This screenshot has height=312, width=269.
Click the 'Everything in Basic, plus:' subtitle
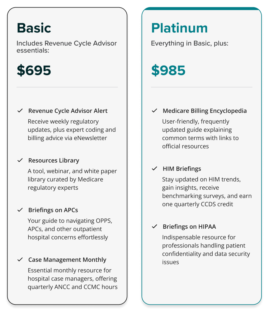point(190,43)
